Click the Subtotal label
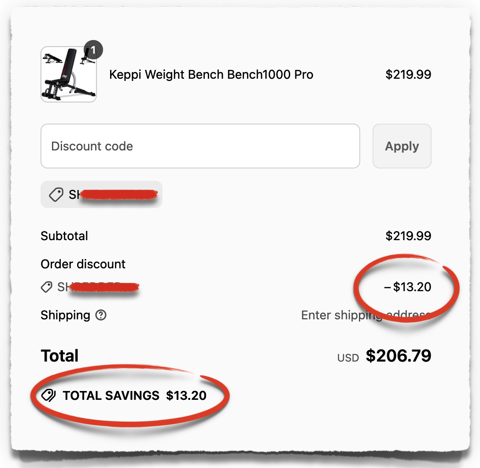 pos(64,236)
